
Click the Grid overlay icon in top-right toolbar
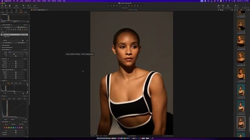pos(223,6)
